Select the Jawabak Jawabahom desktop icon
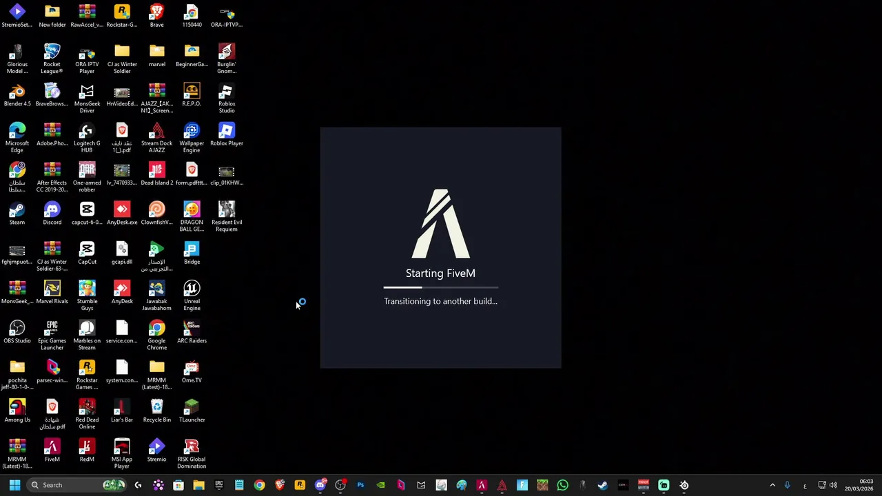The image size is (882, 496). point(156,296)
